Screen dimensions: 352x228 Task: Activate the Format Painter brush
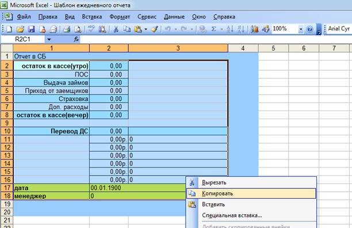(x=155, y=29)
